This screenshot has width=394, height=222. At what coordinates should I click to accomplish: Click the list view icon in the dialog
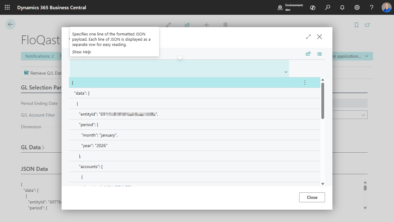pos(320,54)
